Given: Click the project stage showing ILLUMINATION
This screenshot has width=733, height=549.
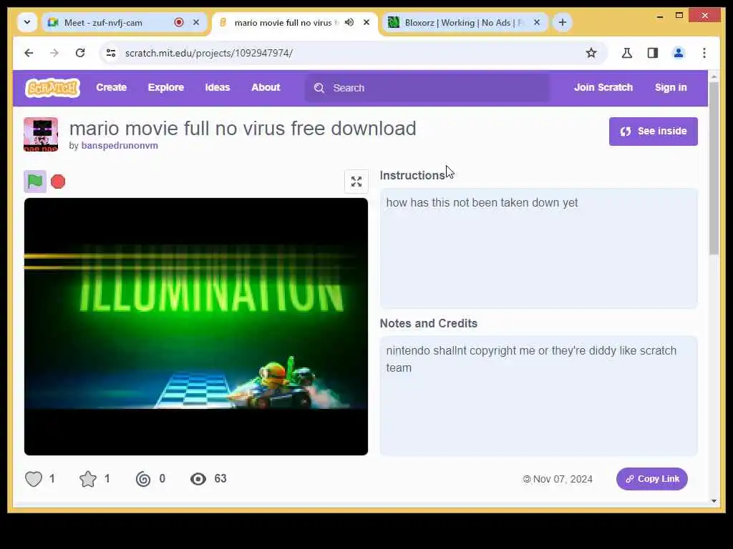Looking at the screenshot, I should pyautogui.click(x=196, y=326).
